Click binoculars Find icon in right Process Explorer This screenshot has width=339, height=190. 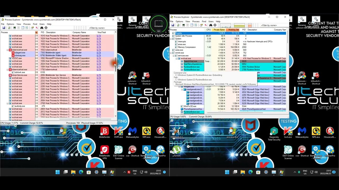pos(211,25)
